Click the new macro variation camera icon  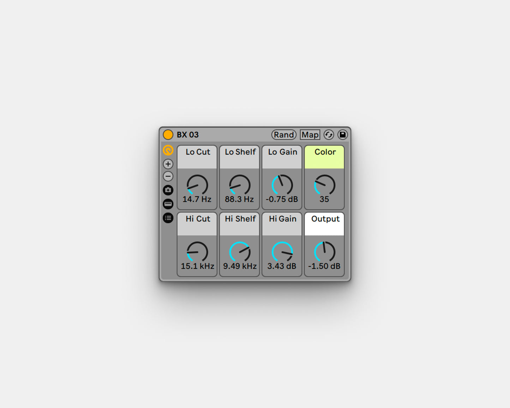coord(168,190)
